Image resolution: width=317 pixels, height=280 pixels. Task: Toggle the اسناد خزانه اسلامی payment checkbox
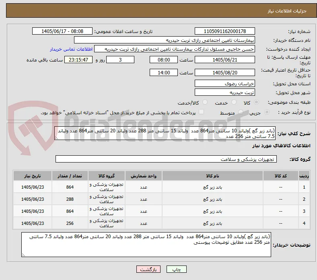pyautogui.click(x=202, y=111)
